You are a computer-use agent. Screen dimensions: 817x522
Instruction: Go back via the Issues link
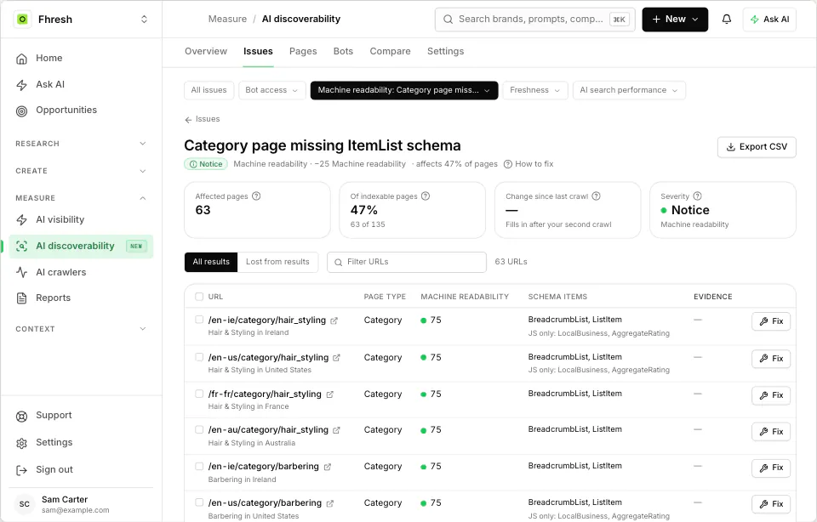tap(203, 119)
